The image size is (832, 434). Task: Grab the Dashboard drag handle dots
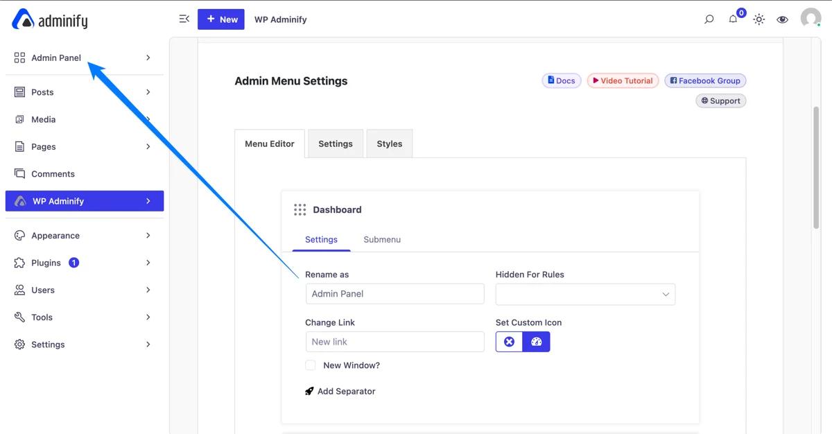coord(300,209)
